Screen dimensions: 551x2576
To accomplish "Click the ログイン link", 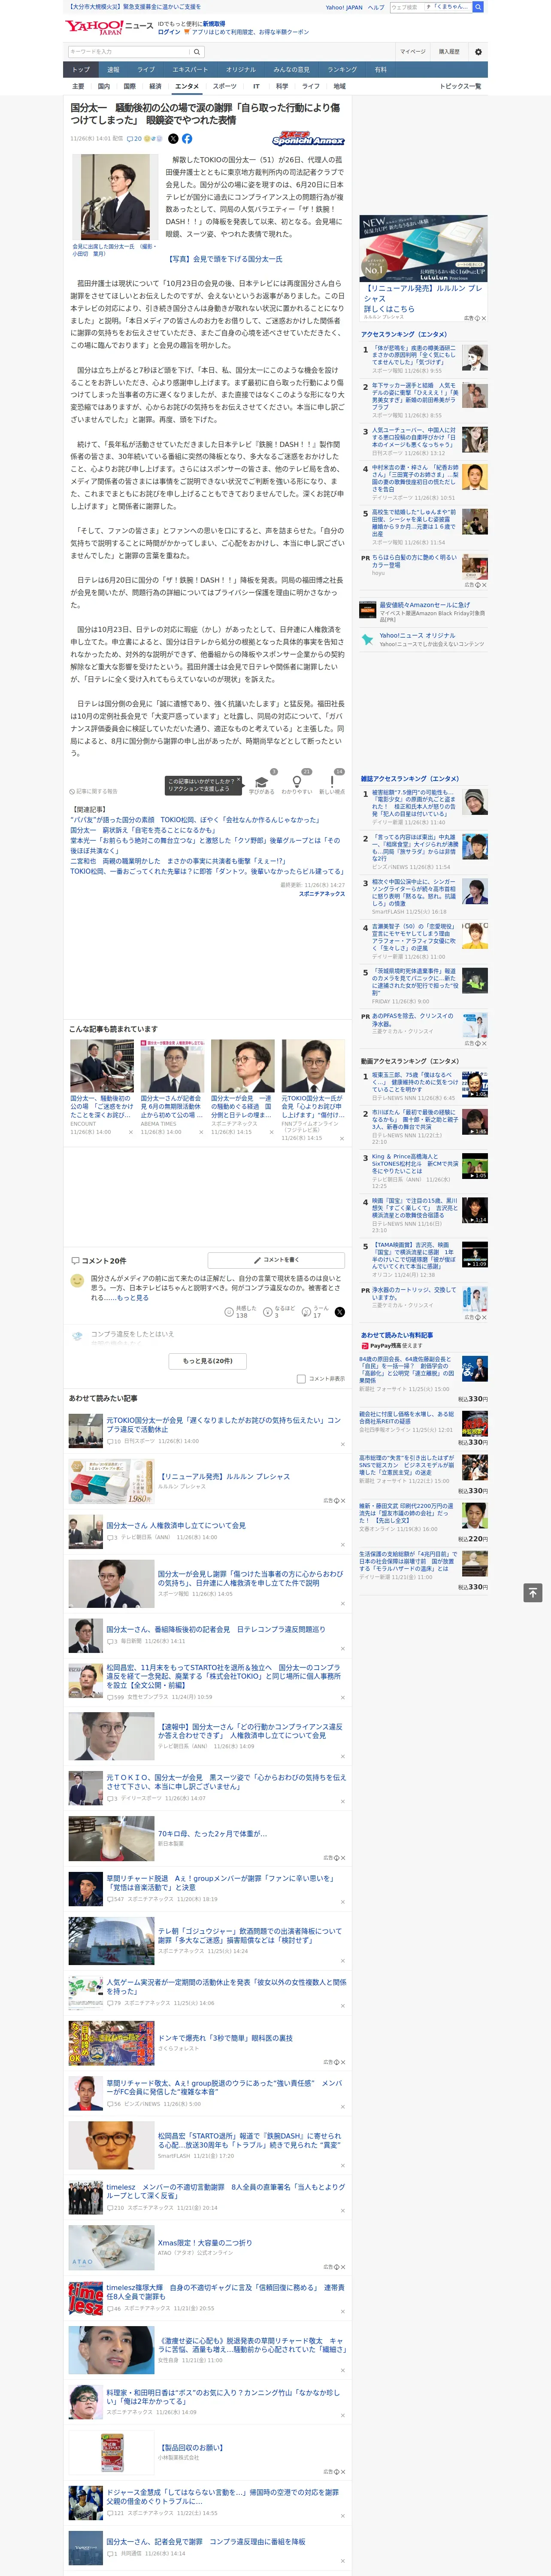I will [169, 32].
